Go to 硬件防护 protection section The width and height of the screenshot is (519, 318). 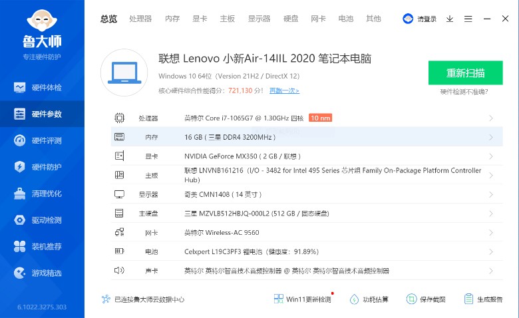(x=42, y=167)
